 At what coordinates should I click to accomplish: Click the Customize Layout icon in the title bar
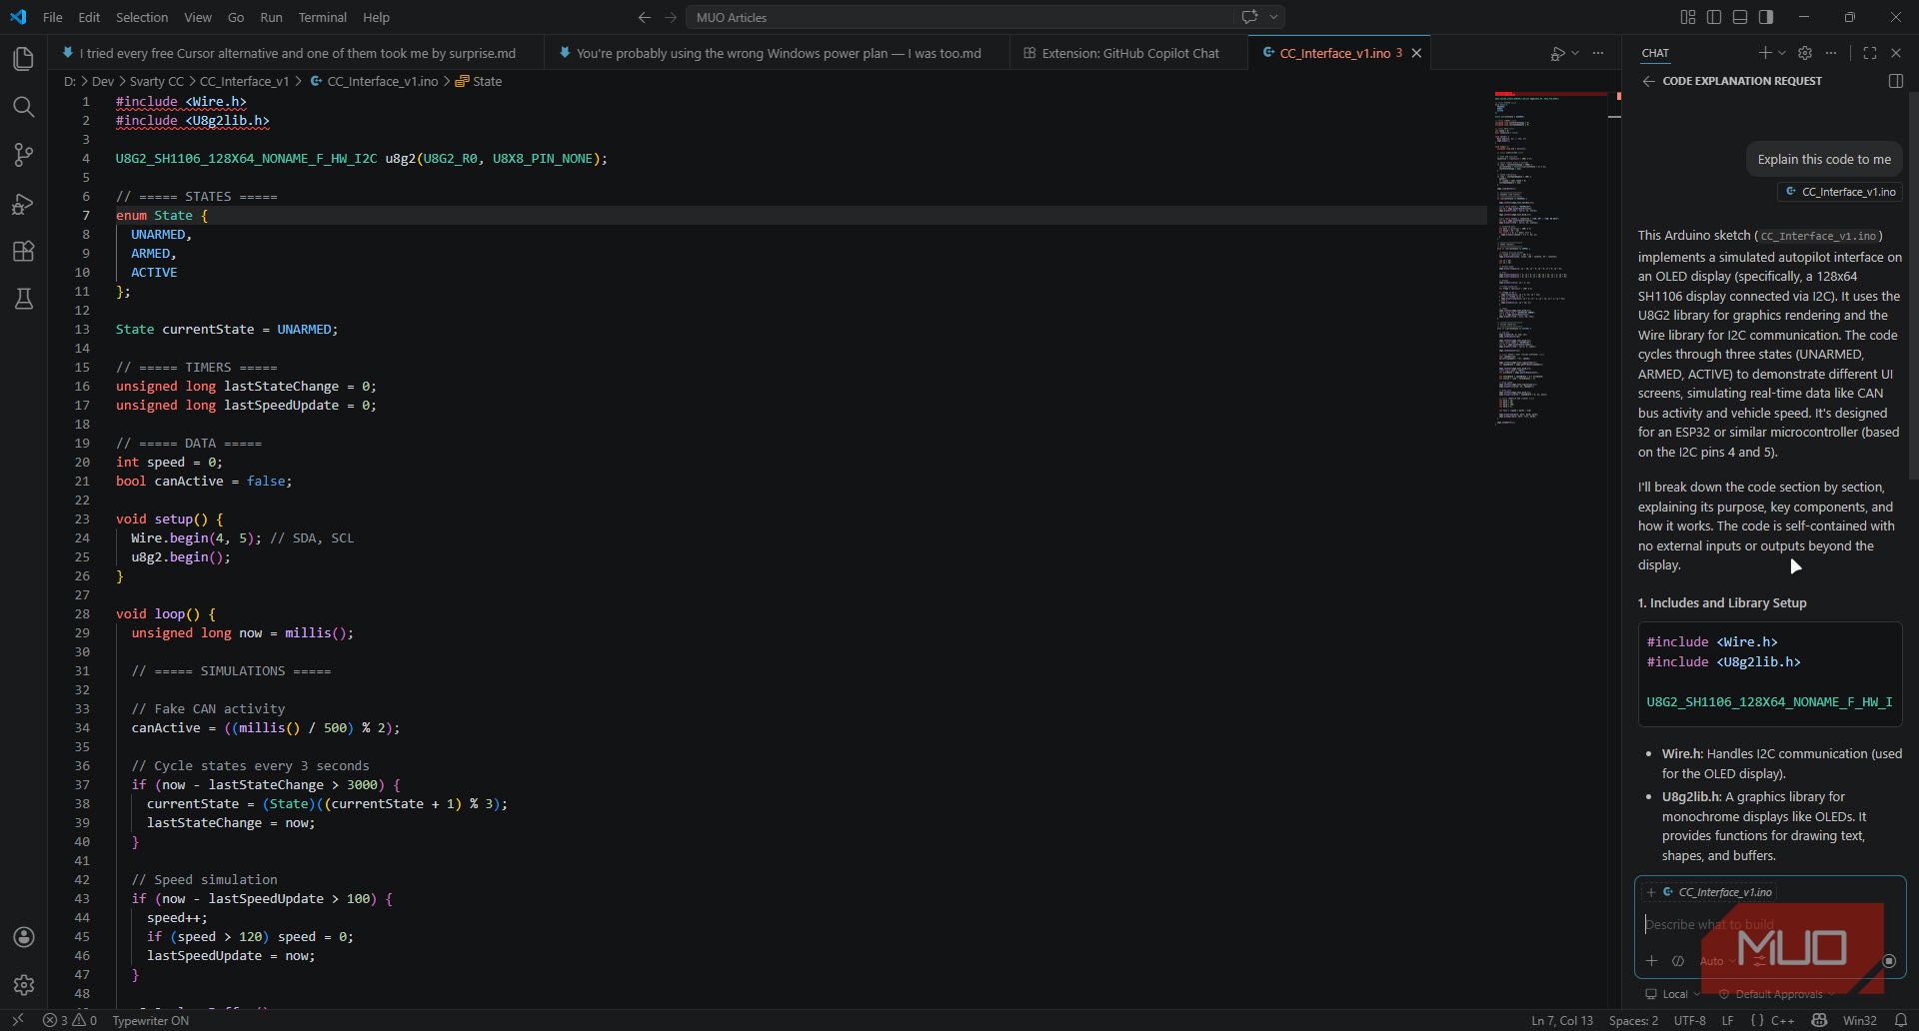point(1688,17)
